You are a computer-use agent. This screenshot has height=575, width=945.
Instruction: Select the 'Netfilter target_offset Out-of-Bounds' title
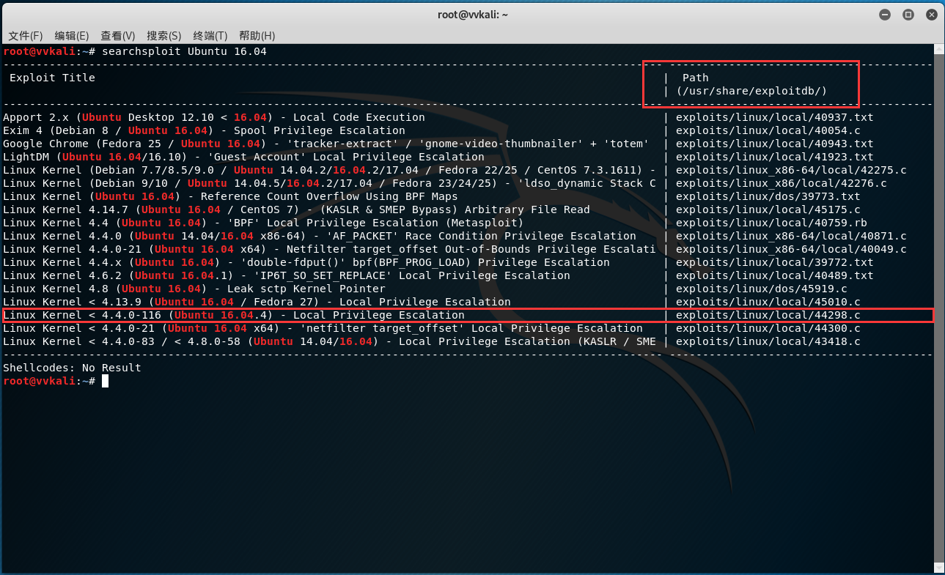pyautogui.click(x=329, y=249)
